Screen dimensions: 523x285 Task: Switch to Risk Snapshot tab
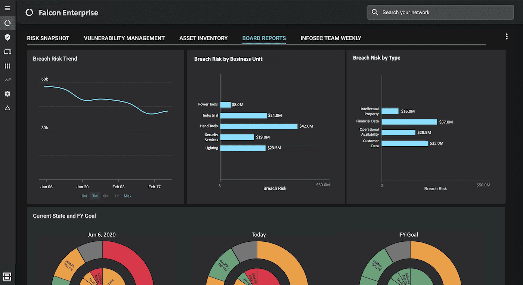pyautogui.click(x=48, y=38)
